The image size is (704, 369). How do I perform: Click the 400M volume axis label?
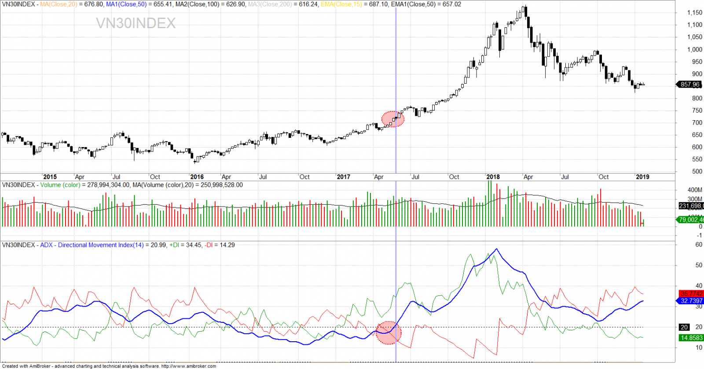click(695, 190)
